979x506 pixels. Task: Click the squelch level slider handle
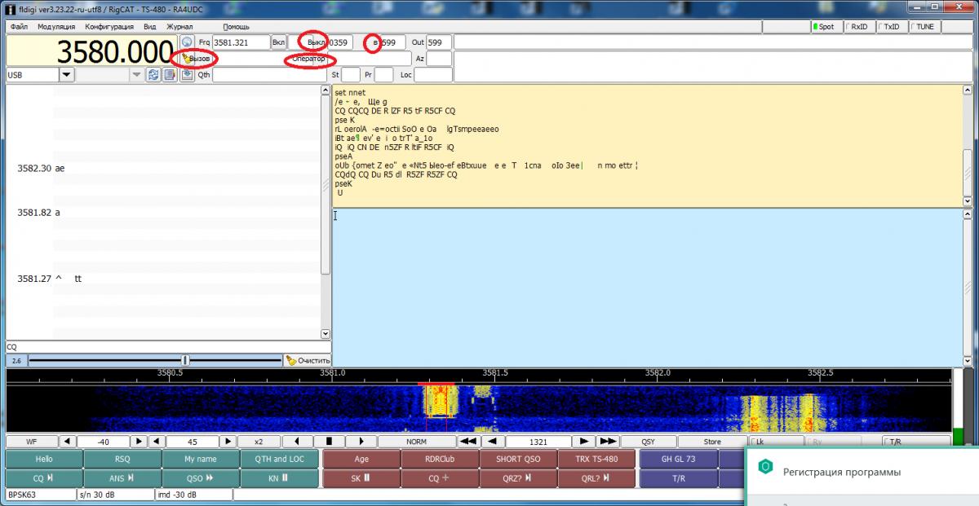[185, 360]
